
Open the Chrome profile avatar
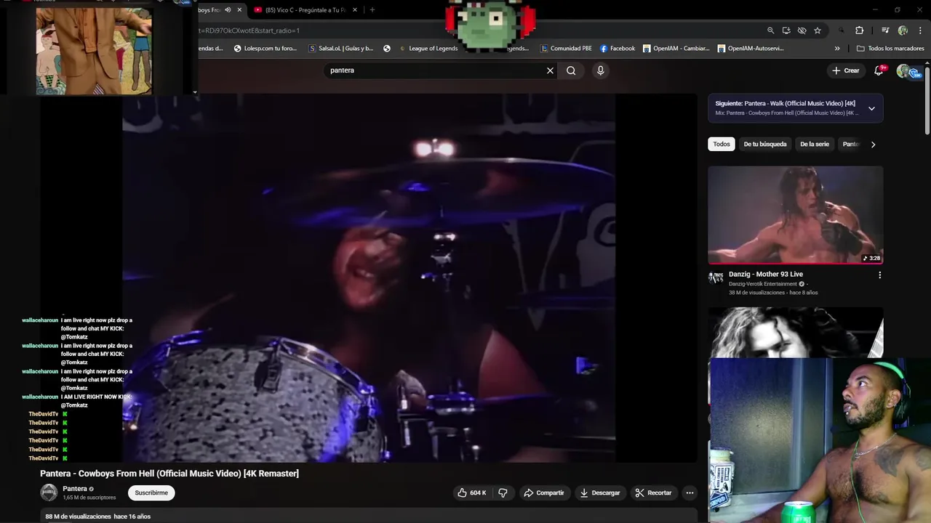(x=903, y=31)
